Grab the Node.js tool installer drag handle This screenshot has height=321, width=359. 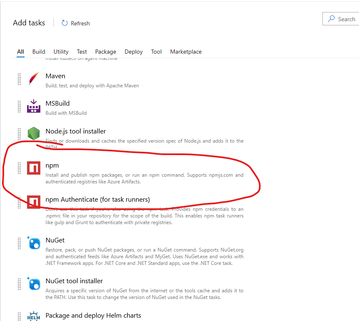[19, 134]
